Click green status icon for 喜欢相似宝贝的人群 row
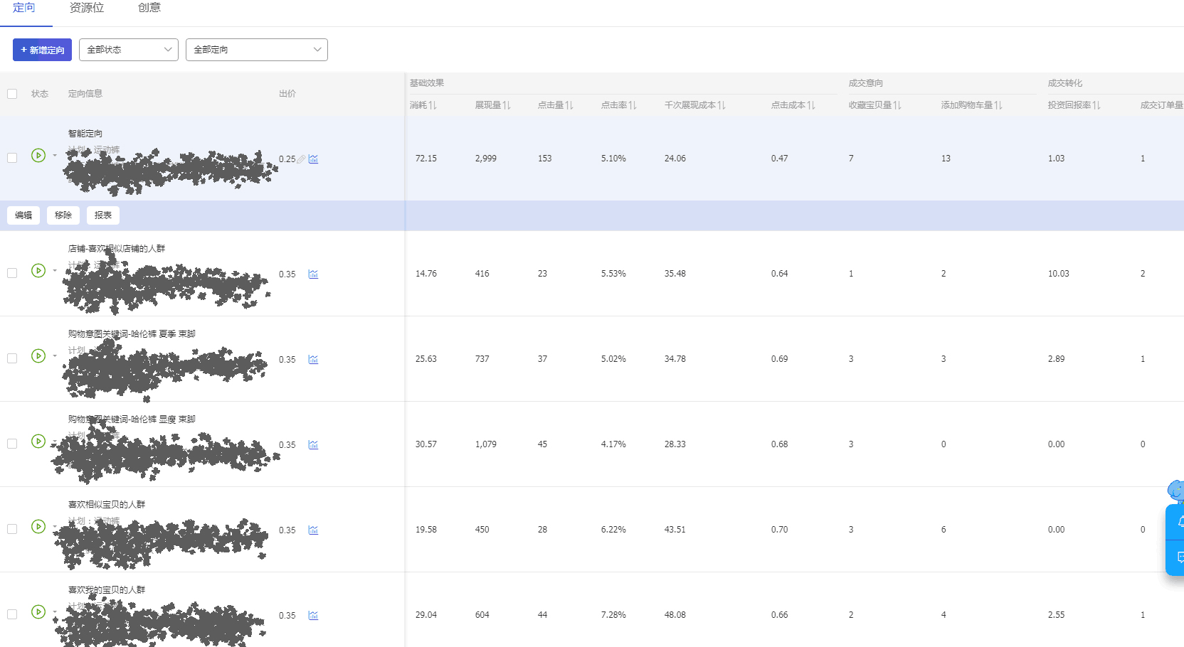The height and width of the screenshot is (647, 1184). click(38, 527)
